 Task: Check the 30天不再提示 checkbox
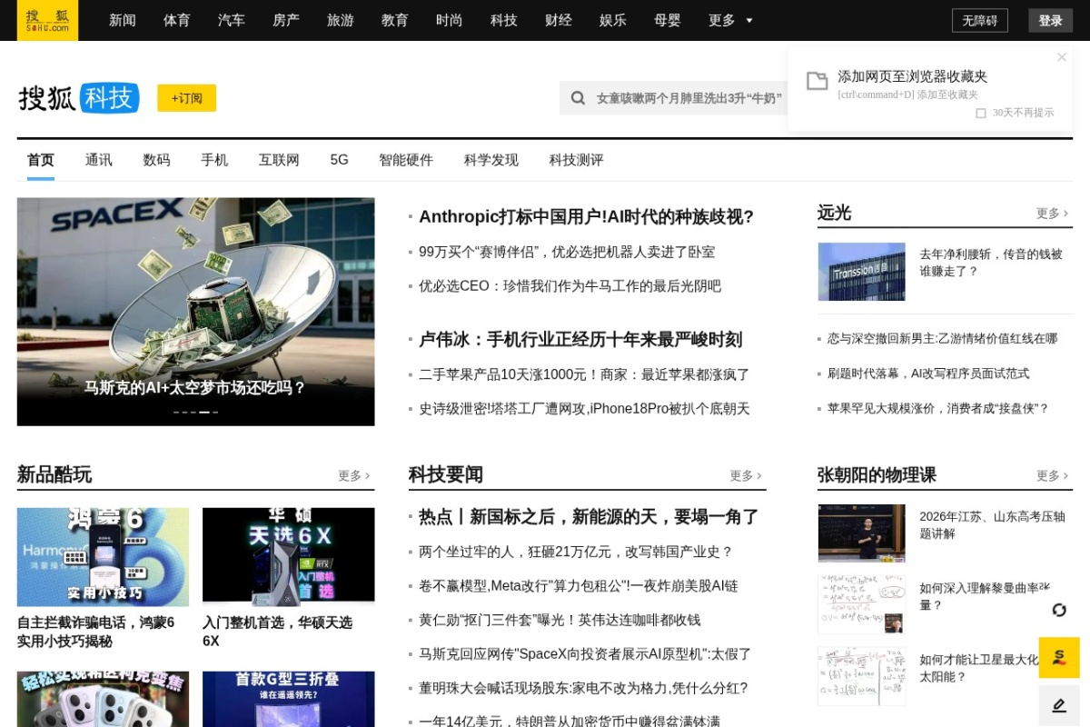pyautogui.click(x=981, y=113)
